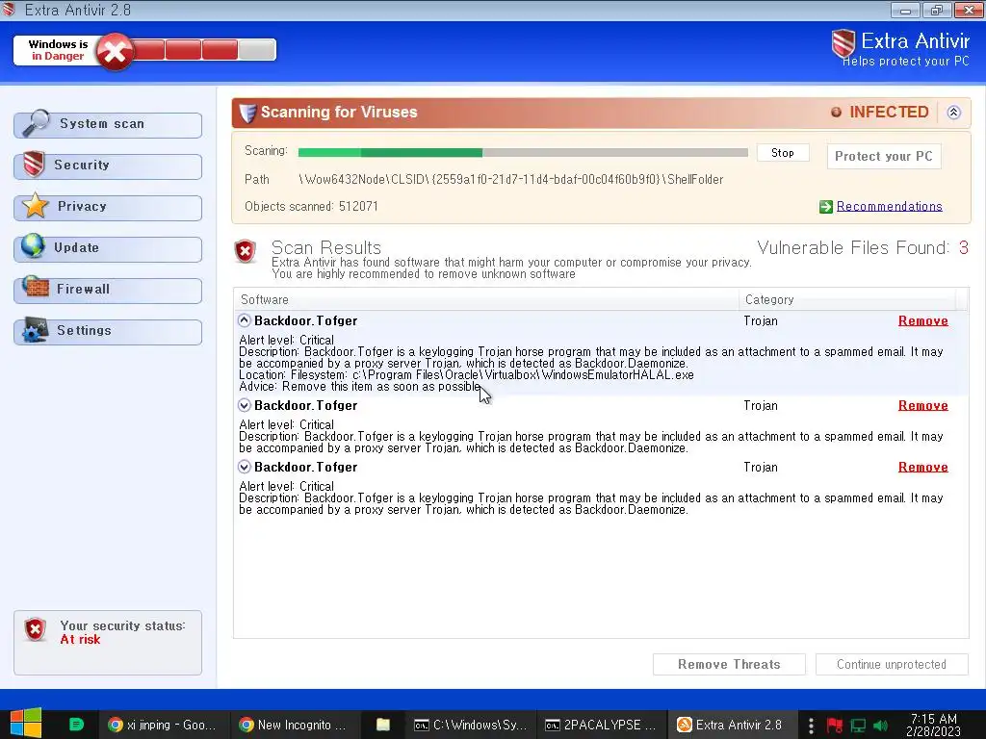Screen dimensions: 986x739
Task: Click the green arrow icon by Recommendations
Action: 826,207
